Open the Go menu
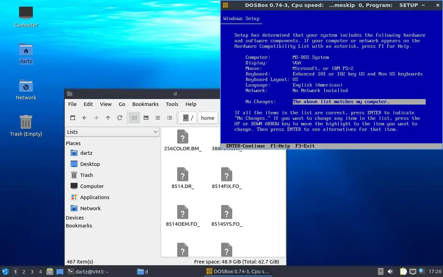This screenshot has height=277, width=443. 122,104
